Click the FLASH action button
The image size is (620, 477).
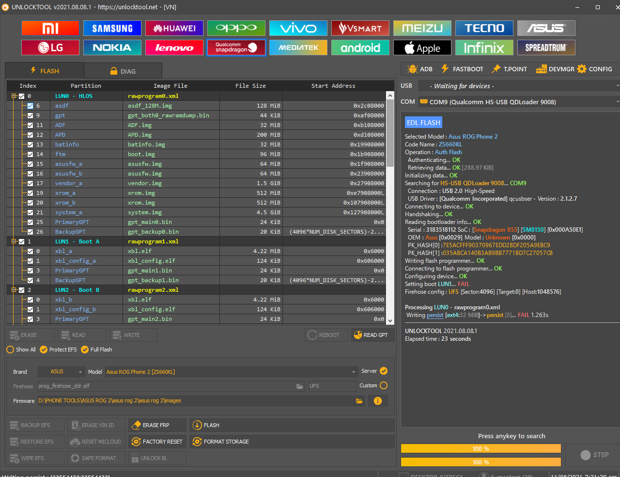[x=292, y=425]
